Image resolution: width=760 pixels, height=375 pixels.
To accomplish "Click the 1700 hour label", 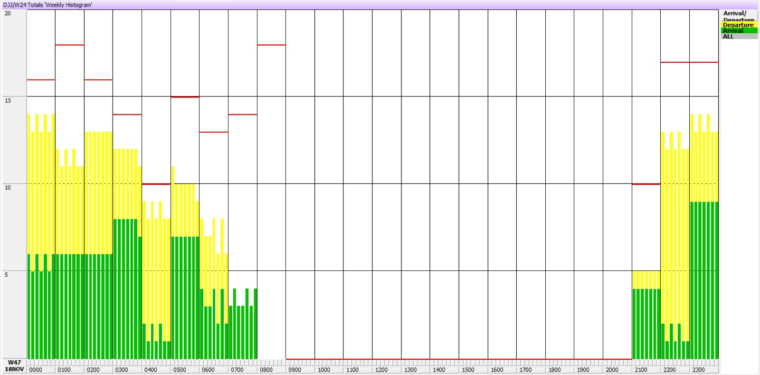I will point(525,370).
